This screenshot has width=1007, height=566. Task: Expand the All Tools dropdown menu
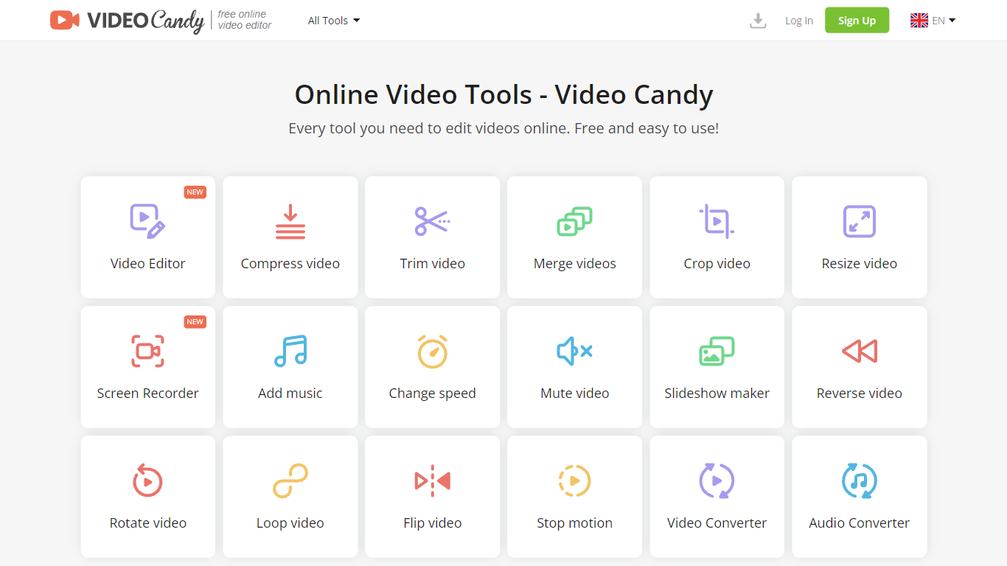tap(334, 21)
